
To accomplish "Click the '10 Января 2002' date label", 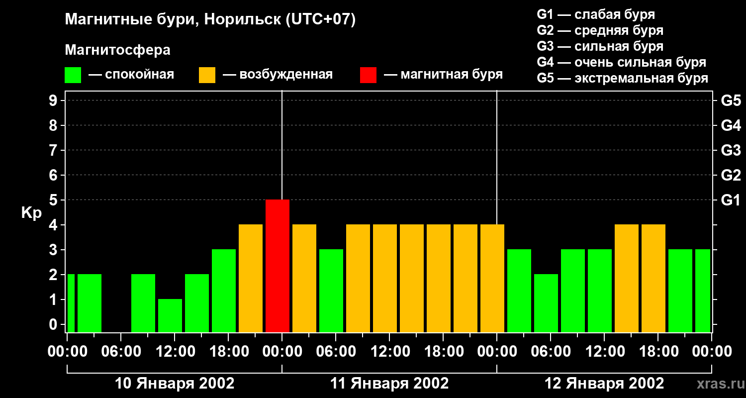I will tap(175, 384).
